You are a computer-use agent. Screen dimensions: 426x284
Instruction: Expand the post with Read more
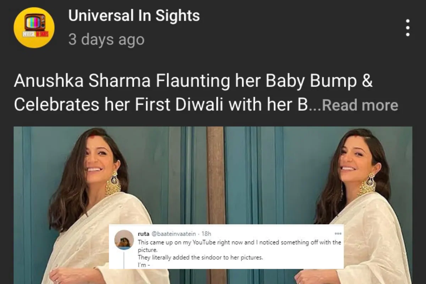(x=360, y=105)
